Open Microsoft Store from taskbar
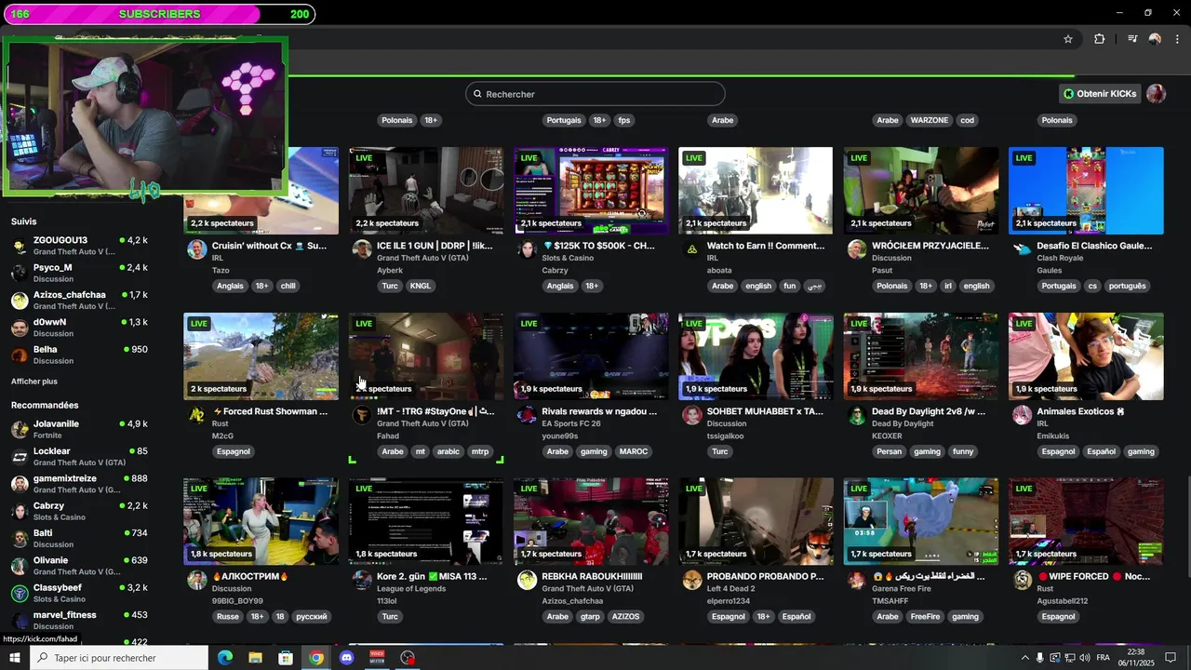1191x670 pixels. pos(286,658)
